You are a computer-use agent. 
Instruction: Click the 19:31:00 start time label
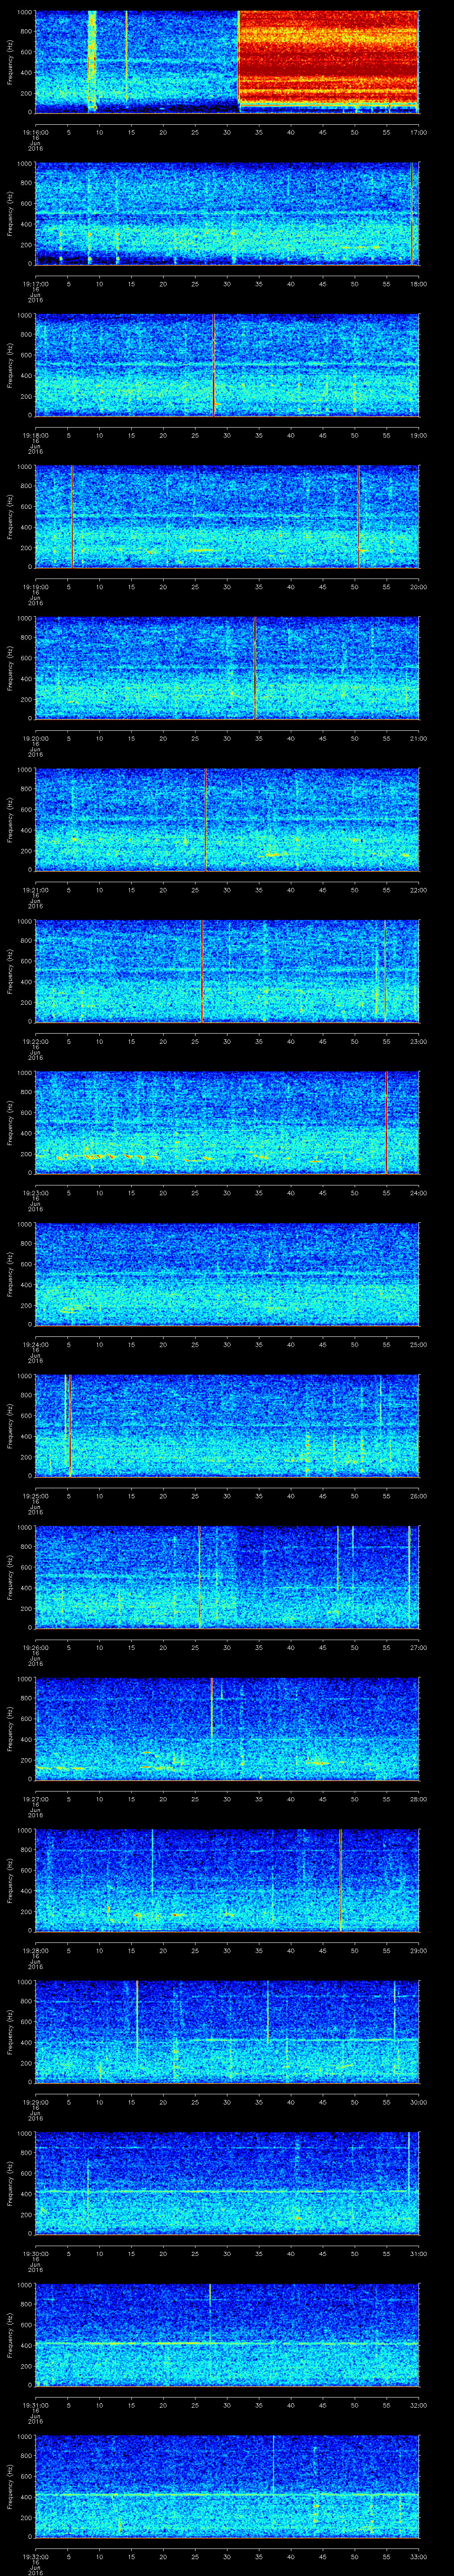[36, 2405]
